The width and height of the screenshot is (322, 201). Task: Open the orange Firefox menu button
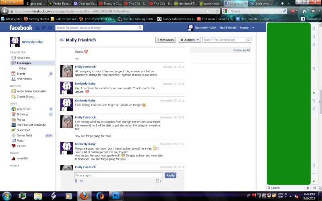pyautogui.click(x=12, y=2)
